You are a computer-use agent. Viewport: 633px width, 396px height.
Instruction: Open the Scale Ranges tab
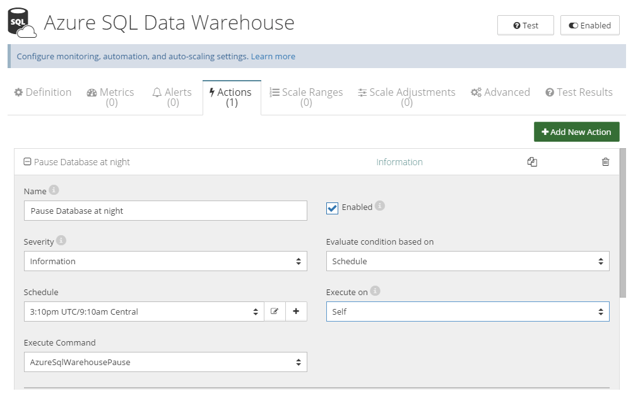[x=306, y=97]
